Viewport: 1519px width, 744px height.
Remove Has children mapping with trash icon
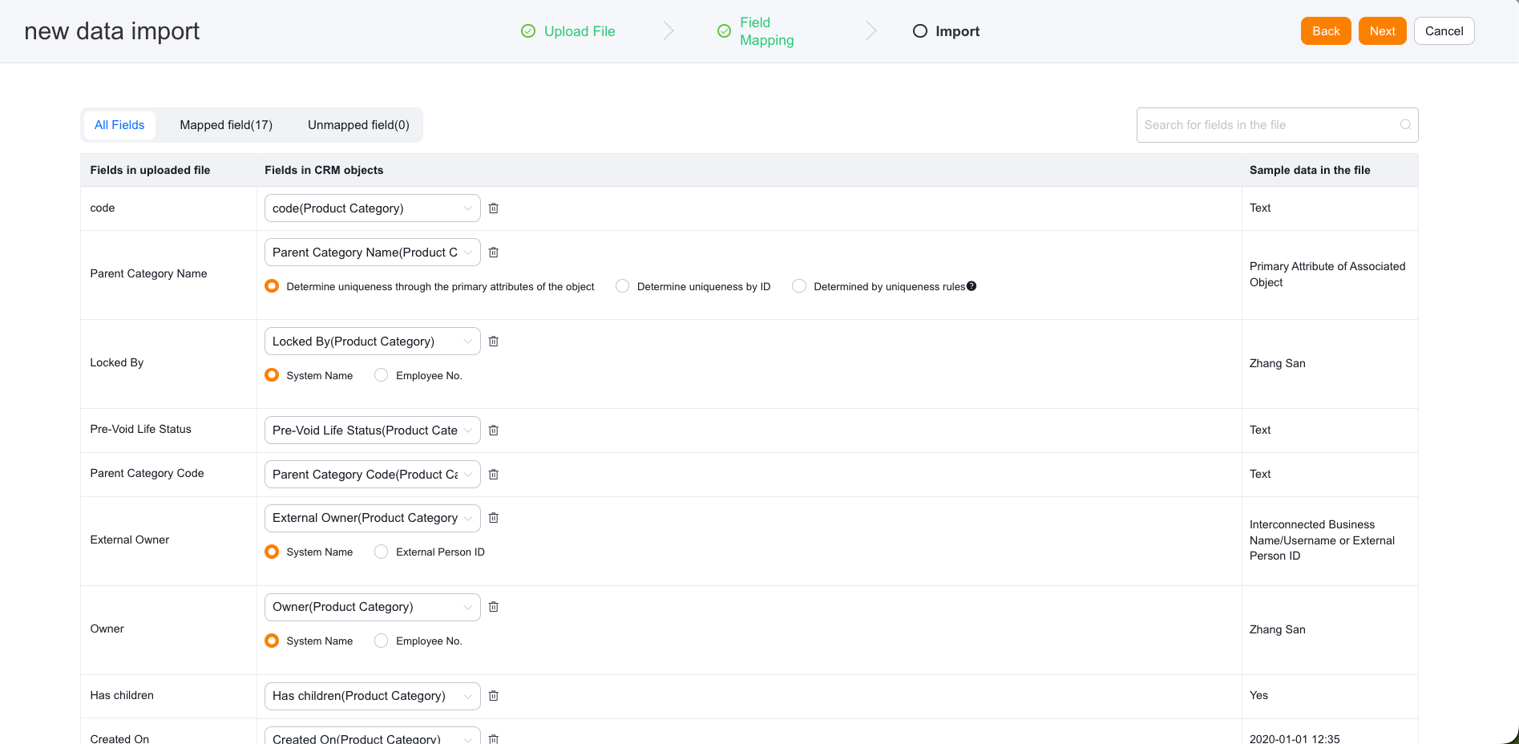point(494,696)
